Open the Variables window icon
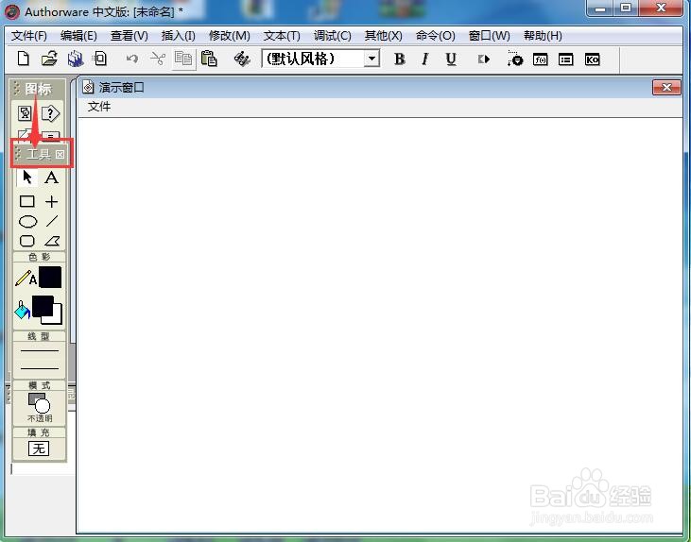 566,59
